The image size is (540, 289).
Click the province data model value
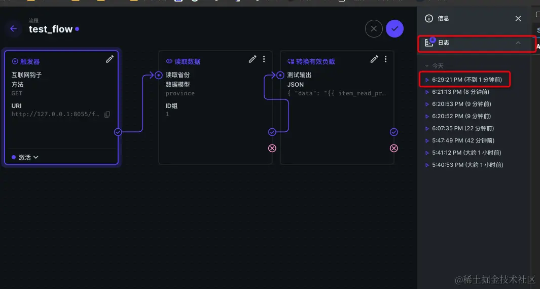point(180,93)
